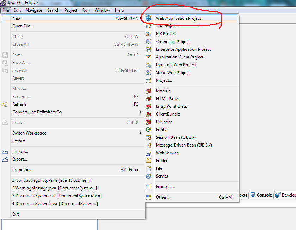Click the Application Client Project icon
Screen dimensions: 296x230
click(149, 57)
